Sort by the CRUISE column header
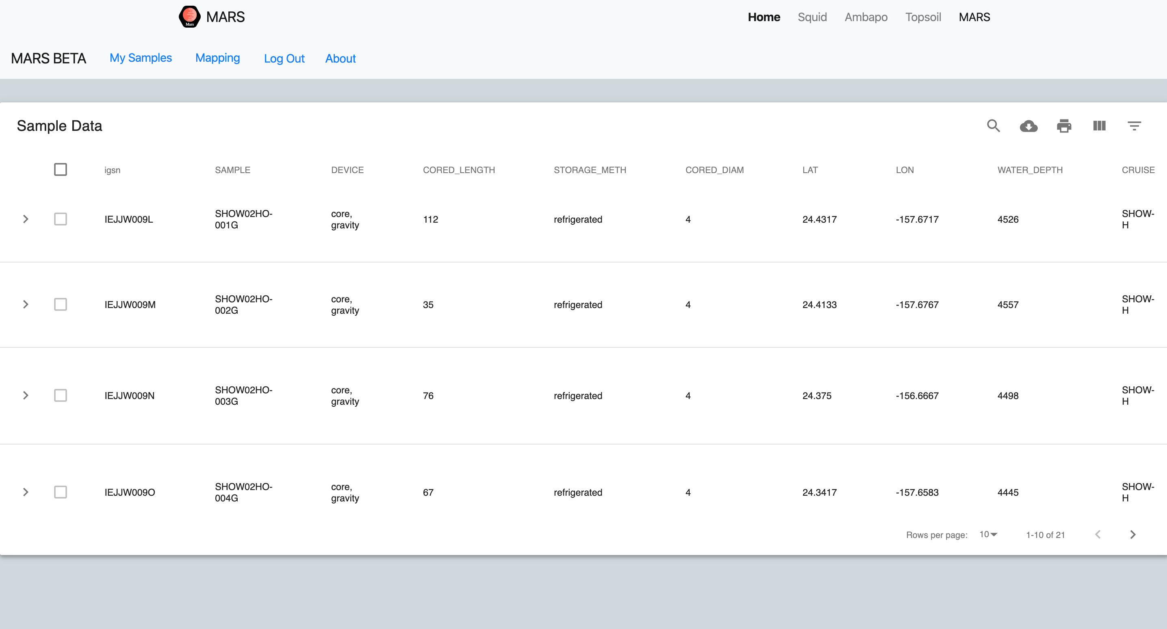 click(x=1138, y=170)
